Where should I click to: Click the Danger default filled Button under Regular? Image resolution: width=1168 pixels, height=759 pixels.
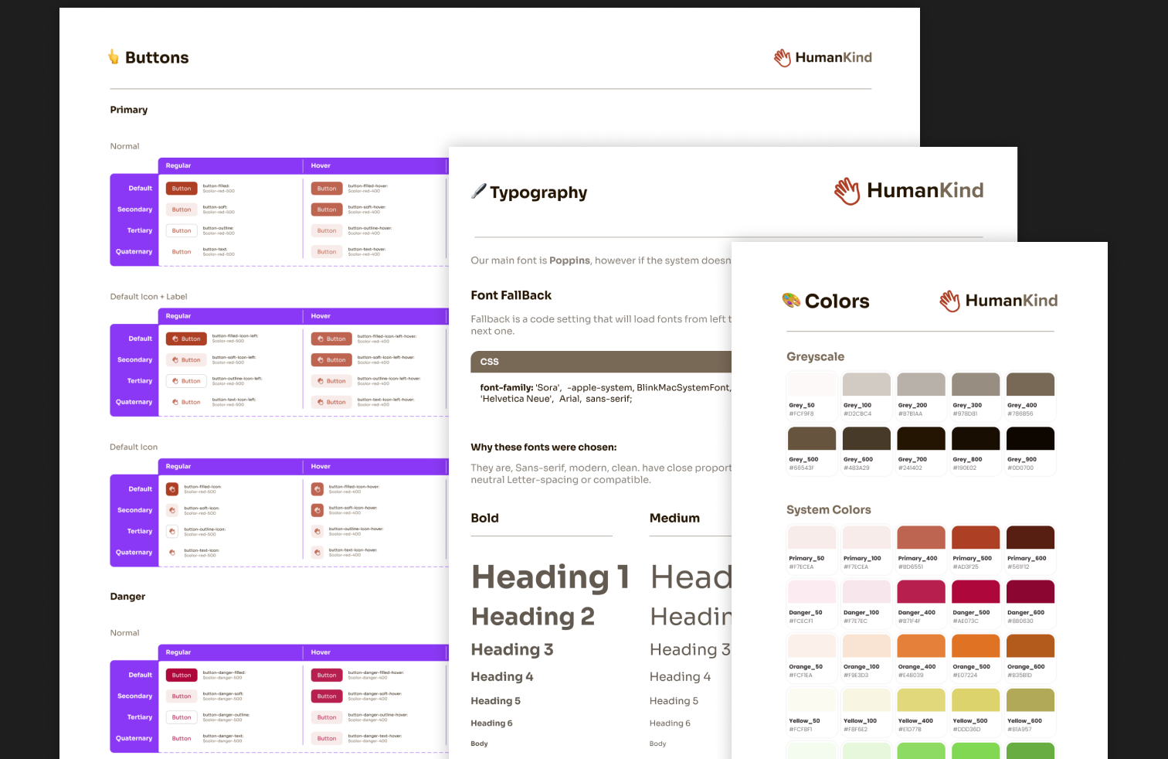point(182,676)
